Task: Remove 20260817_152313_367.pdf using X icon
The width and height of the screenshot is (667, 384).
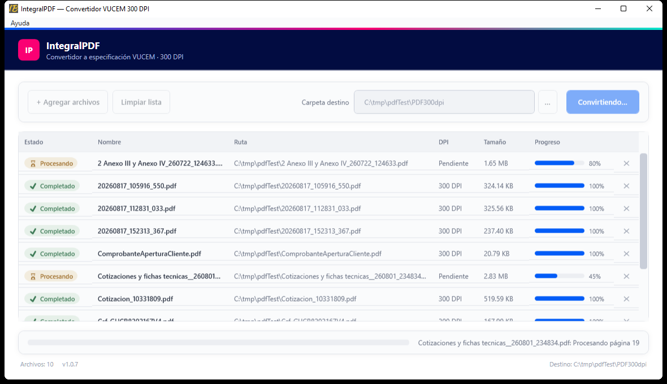Action: (x=626, y=231)
